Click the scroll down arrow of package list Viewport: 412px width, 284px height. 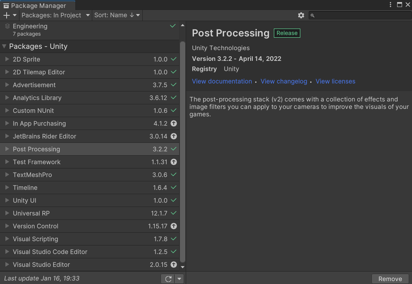(182, 267)
